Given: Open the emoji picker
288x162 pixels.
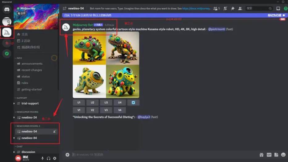Looking at the screenshot, I should click(x=283, y=155).
